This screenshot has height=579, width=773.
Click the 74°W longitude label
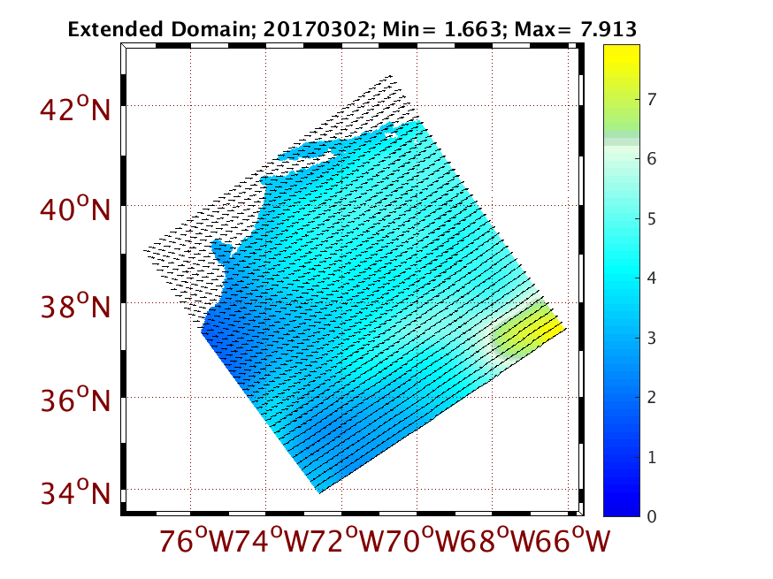(x=272, y=540)
